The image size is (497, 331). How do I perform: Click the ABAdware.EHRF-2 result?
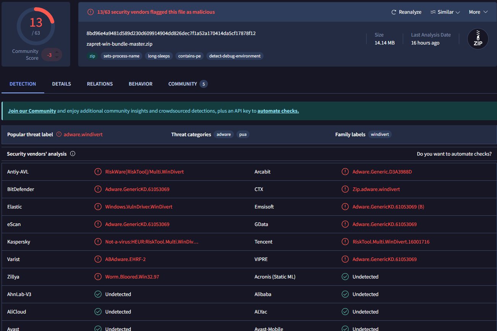click(125, 259)
